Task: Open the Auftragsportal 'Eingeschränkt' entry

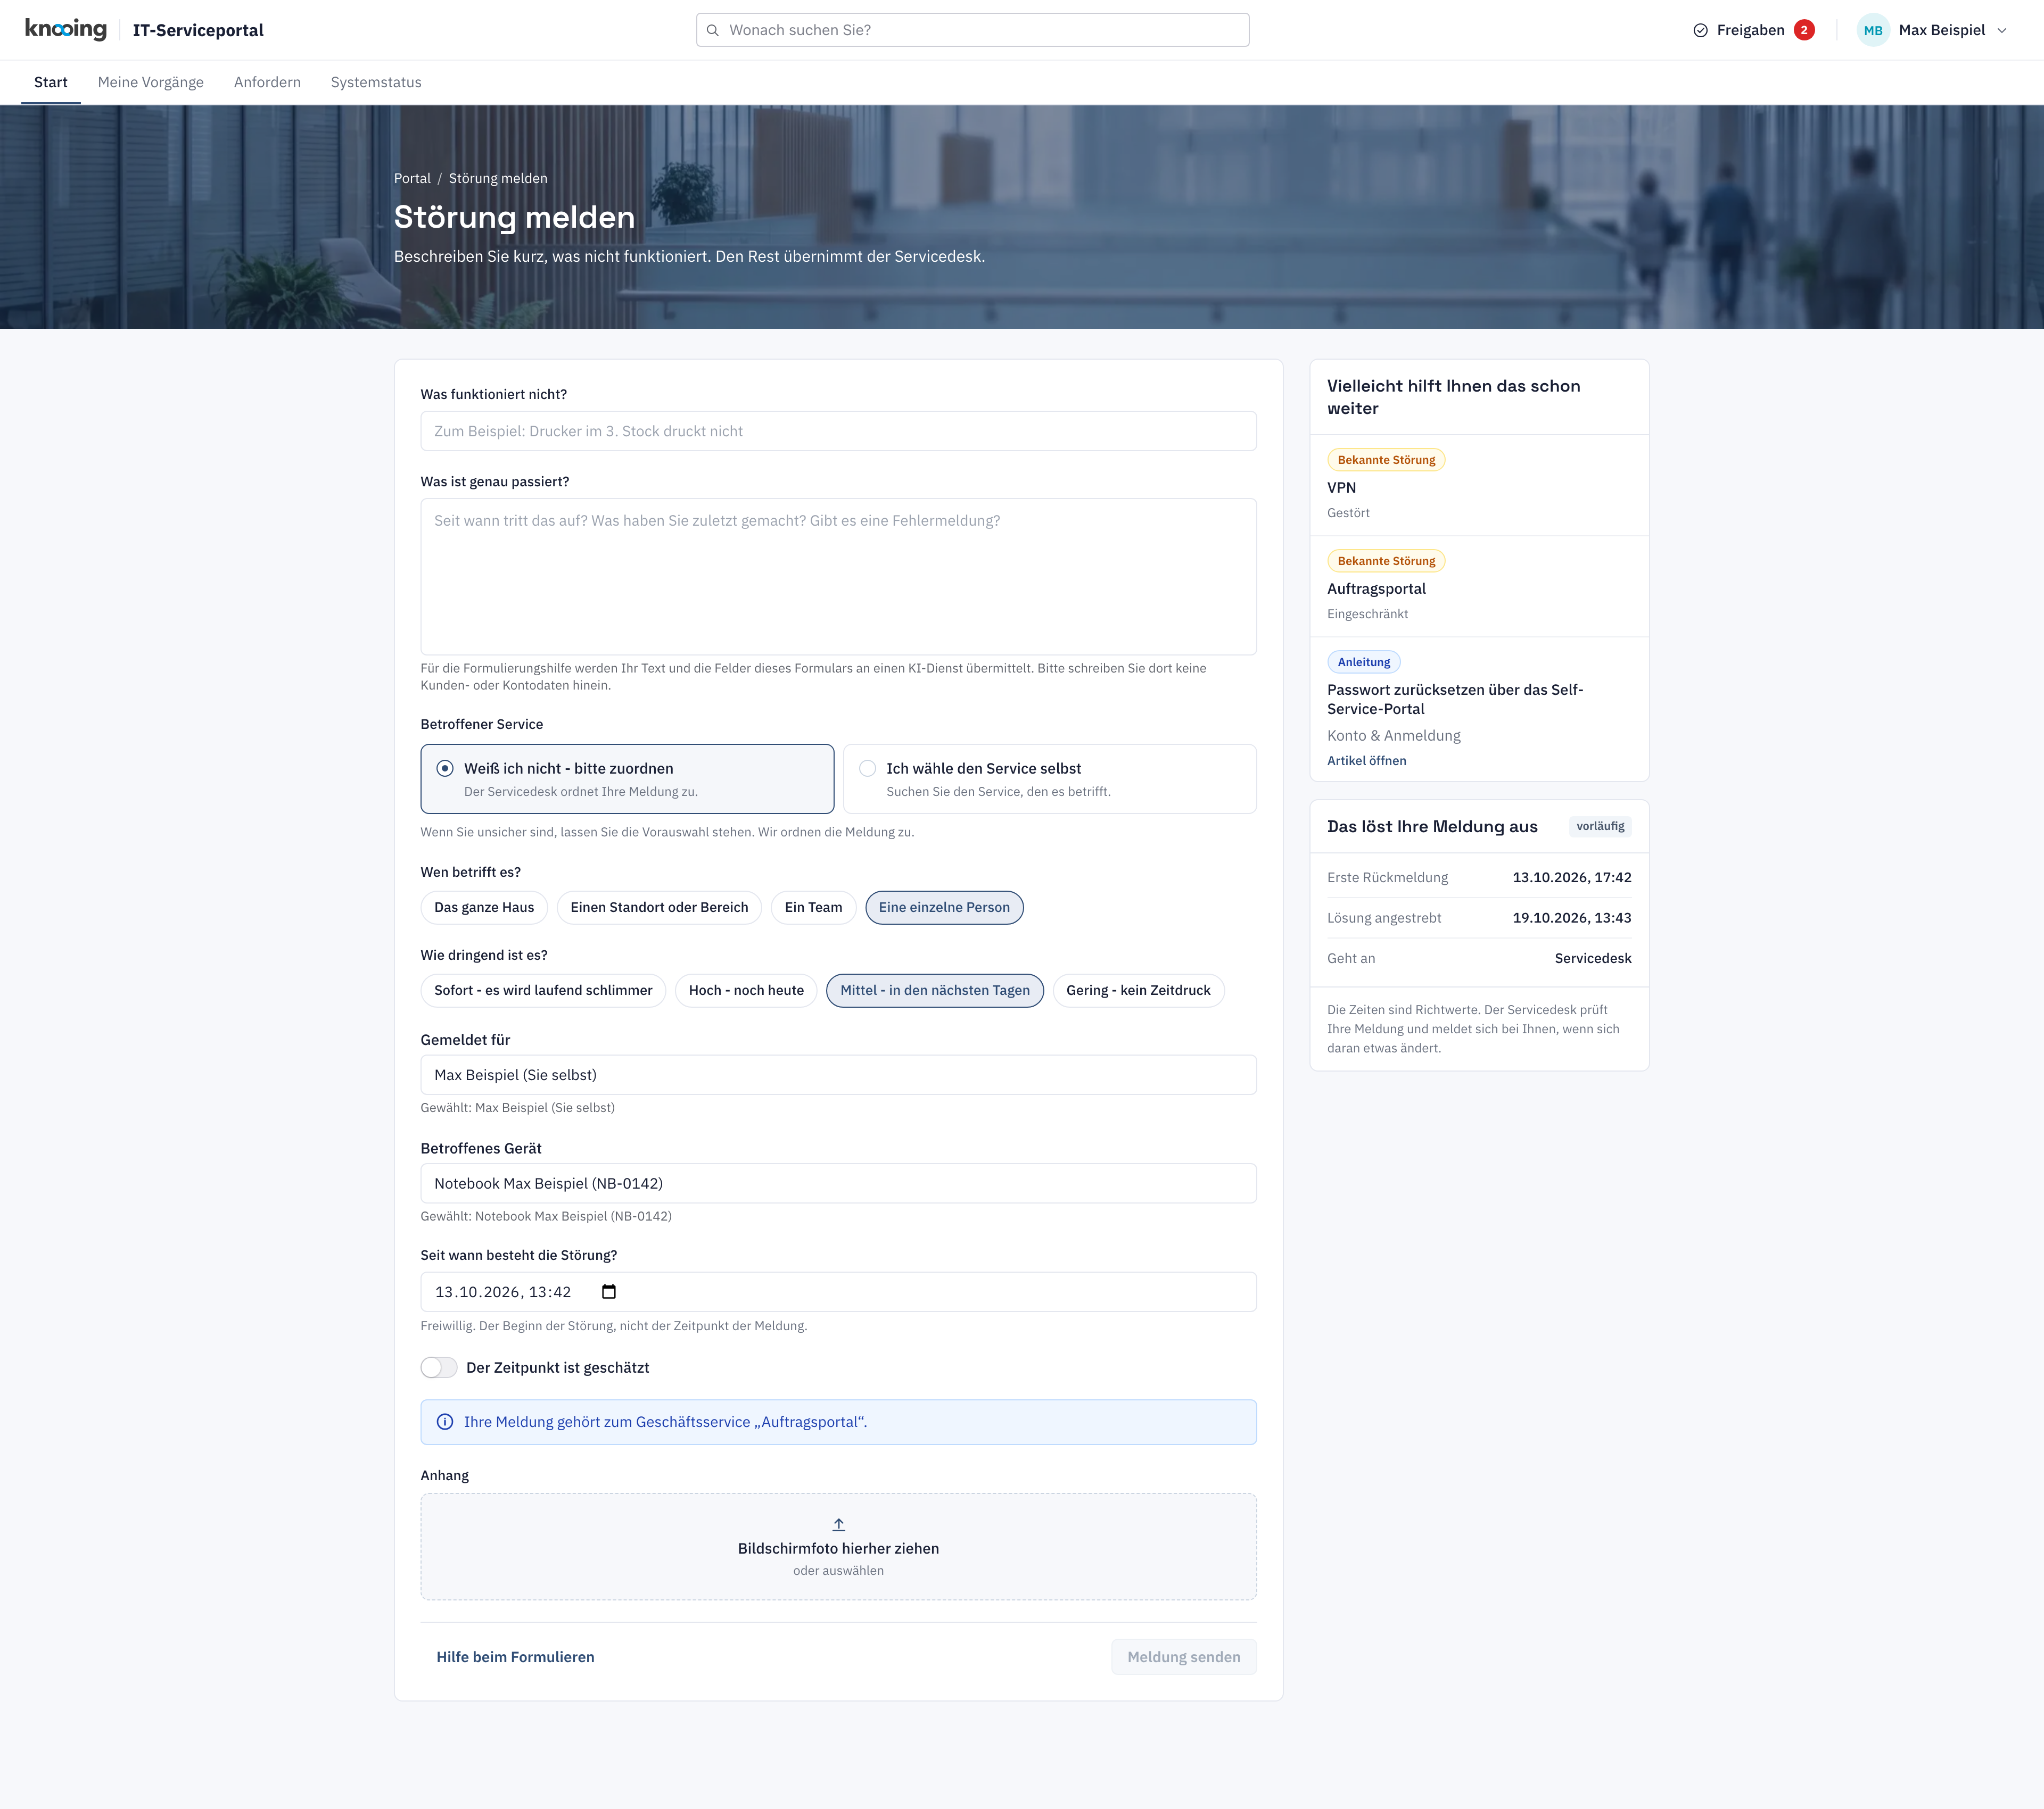Action: [x=1479, y=587]
